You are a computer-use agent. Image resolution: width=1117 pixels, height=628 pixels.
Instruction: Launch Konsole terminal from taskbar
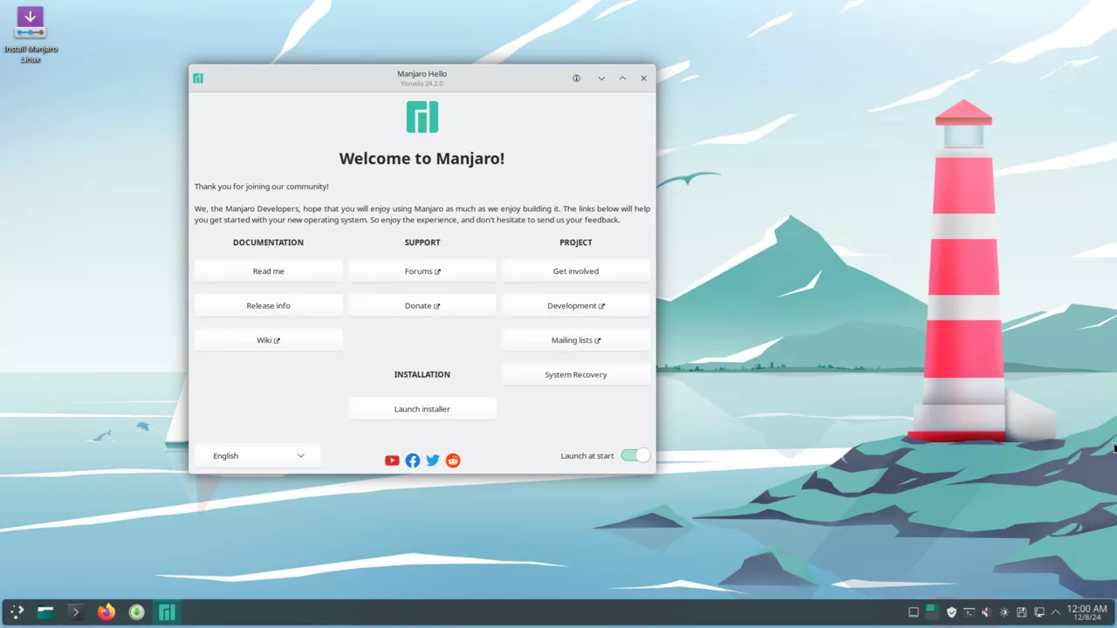(76, 612)
